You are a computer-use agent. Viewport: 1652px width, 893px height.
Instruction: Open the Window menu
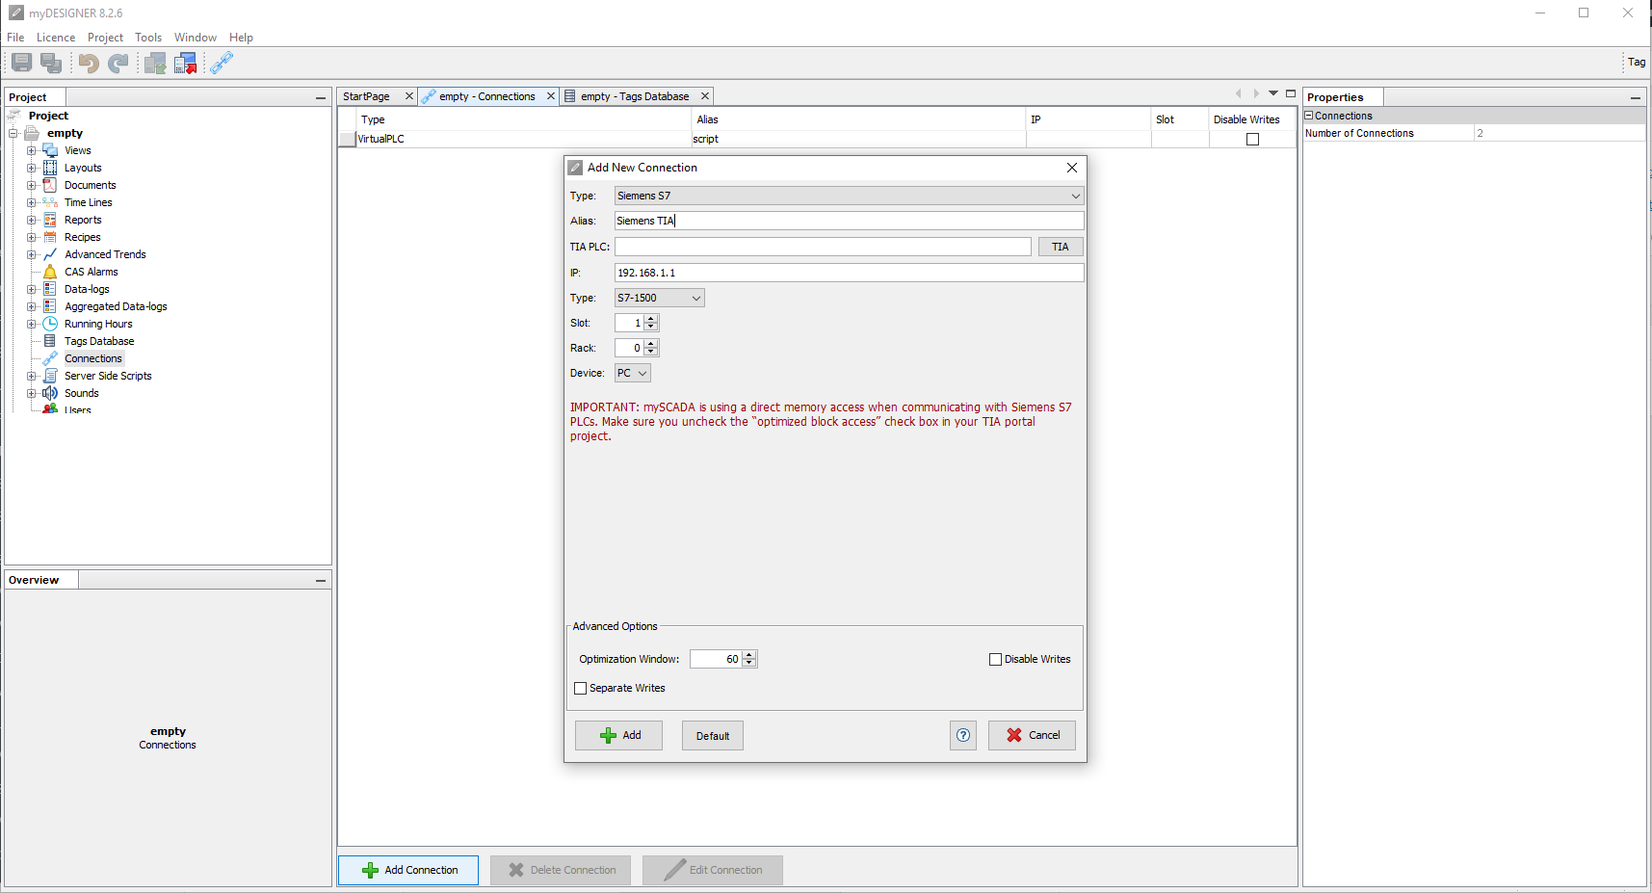point(196,38)
